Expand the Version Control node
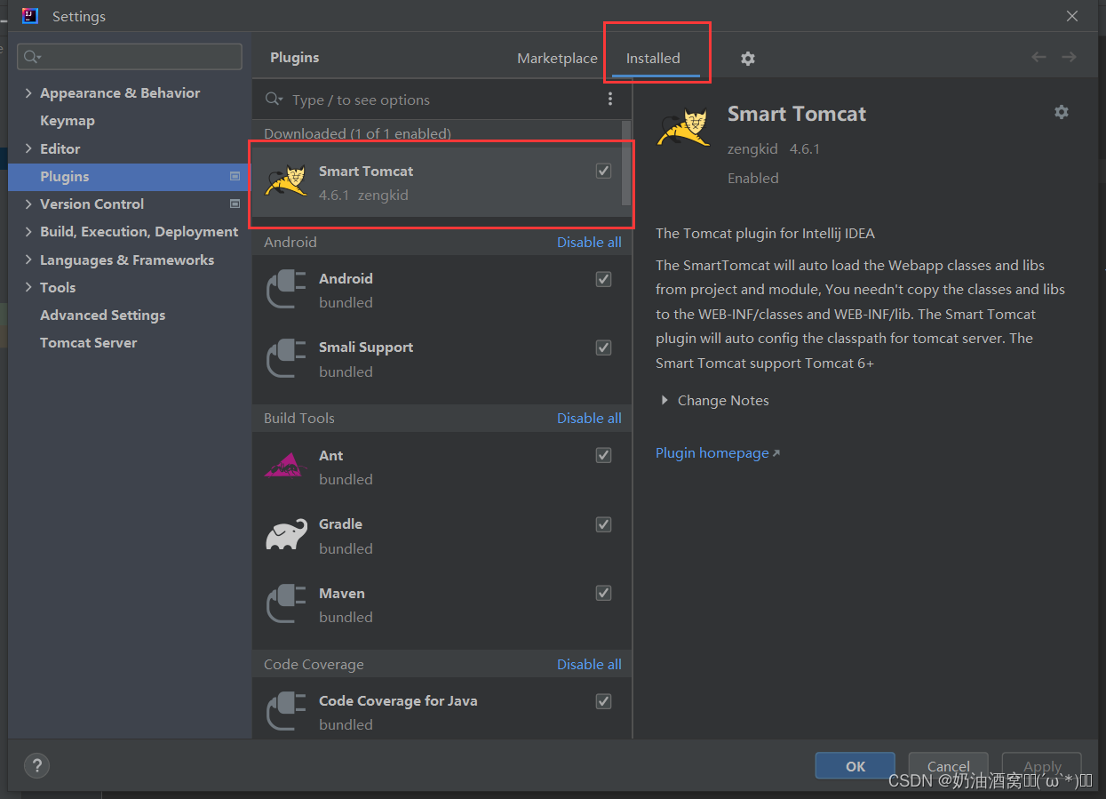The height and width of the screenshot is (799, 1106). pos(28,204)
